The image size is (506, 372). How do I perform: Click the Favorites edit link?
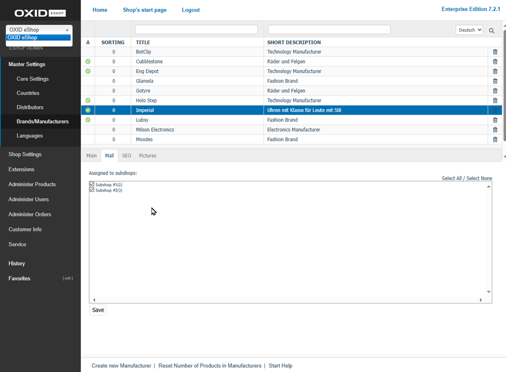point(68,278)
